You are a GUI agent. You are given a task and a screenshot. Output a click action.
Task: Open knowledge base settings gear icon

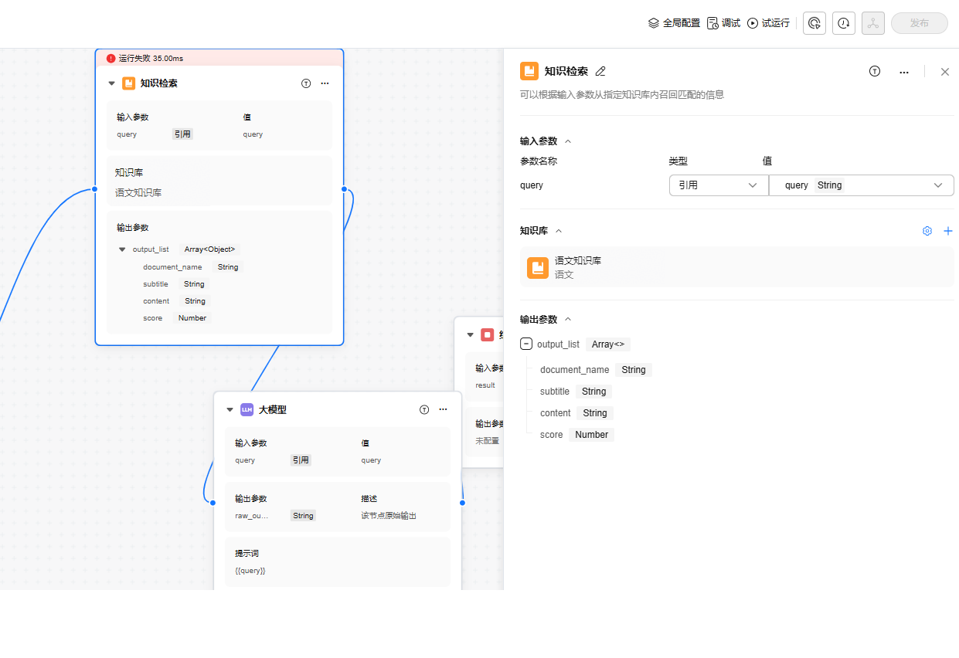click(x=927, y=231)
